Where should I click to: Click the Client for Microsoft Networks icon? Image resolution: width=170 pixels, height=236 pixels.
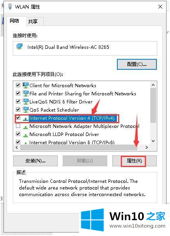[26, 85]
